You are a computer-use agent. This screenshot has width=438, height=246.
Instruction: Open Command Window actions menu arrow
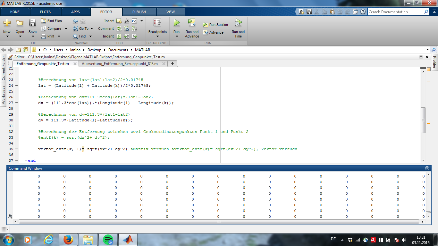(427, 168)
